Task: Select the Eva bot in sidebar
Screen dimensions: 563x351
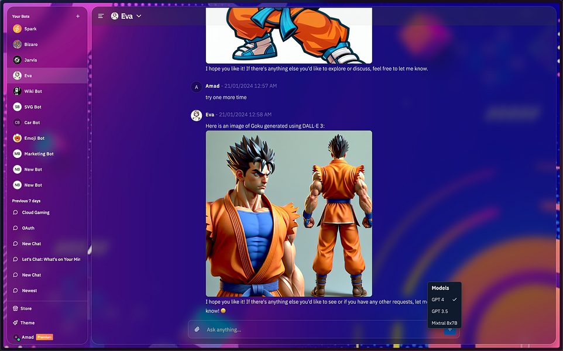Action: point(47,75)
